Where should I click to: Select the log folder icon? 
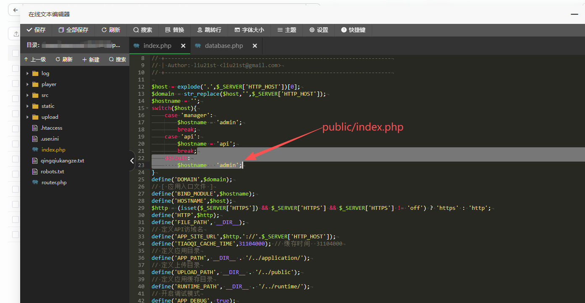[35, 73]
